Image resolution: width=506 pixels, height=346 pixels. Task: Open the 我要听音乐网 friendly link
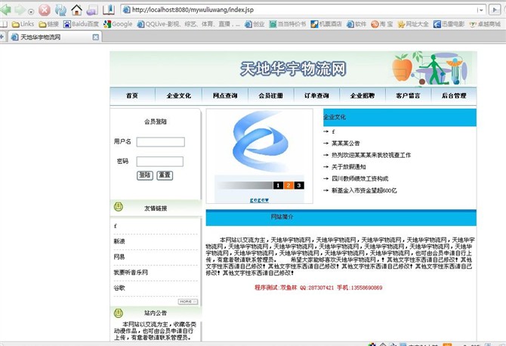[131, 273]
